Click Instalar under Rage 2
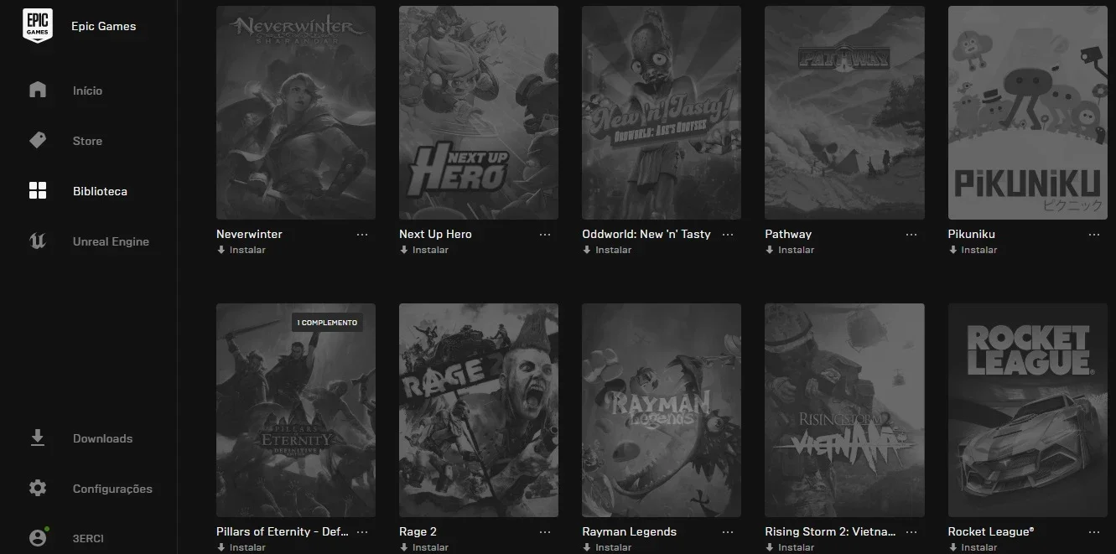The height and width of the screenshot is (554, 1116). pyautogui.click(x=423, y=547)
